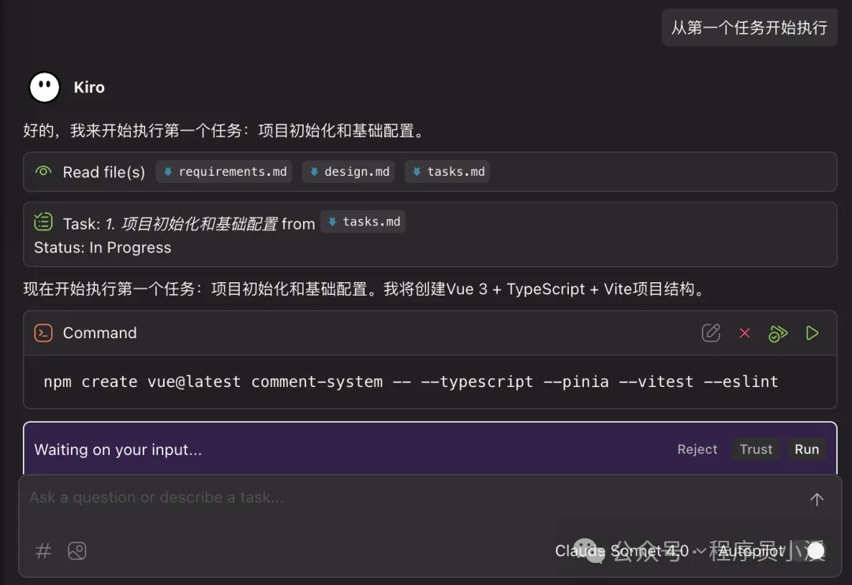The image size is (852, 585).
Task: Toggle Autopilot mode
Action: coord(751,550)
